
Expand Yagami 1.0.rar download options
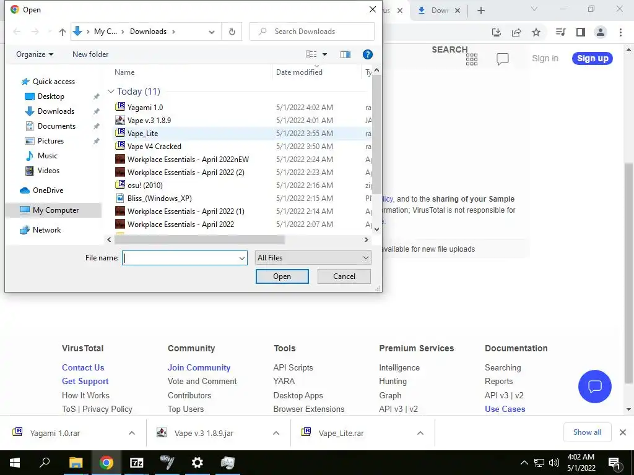pos(132,433)
